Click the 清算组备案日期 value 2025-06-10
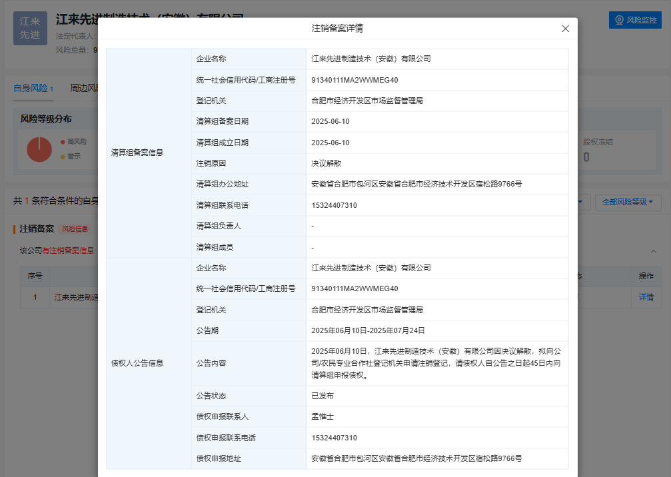Screen dimensions: 671x477 click(331, 121)
